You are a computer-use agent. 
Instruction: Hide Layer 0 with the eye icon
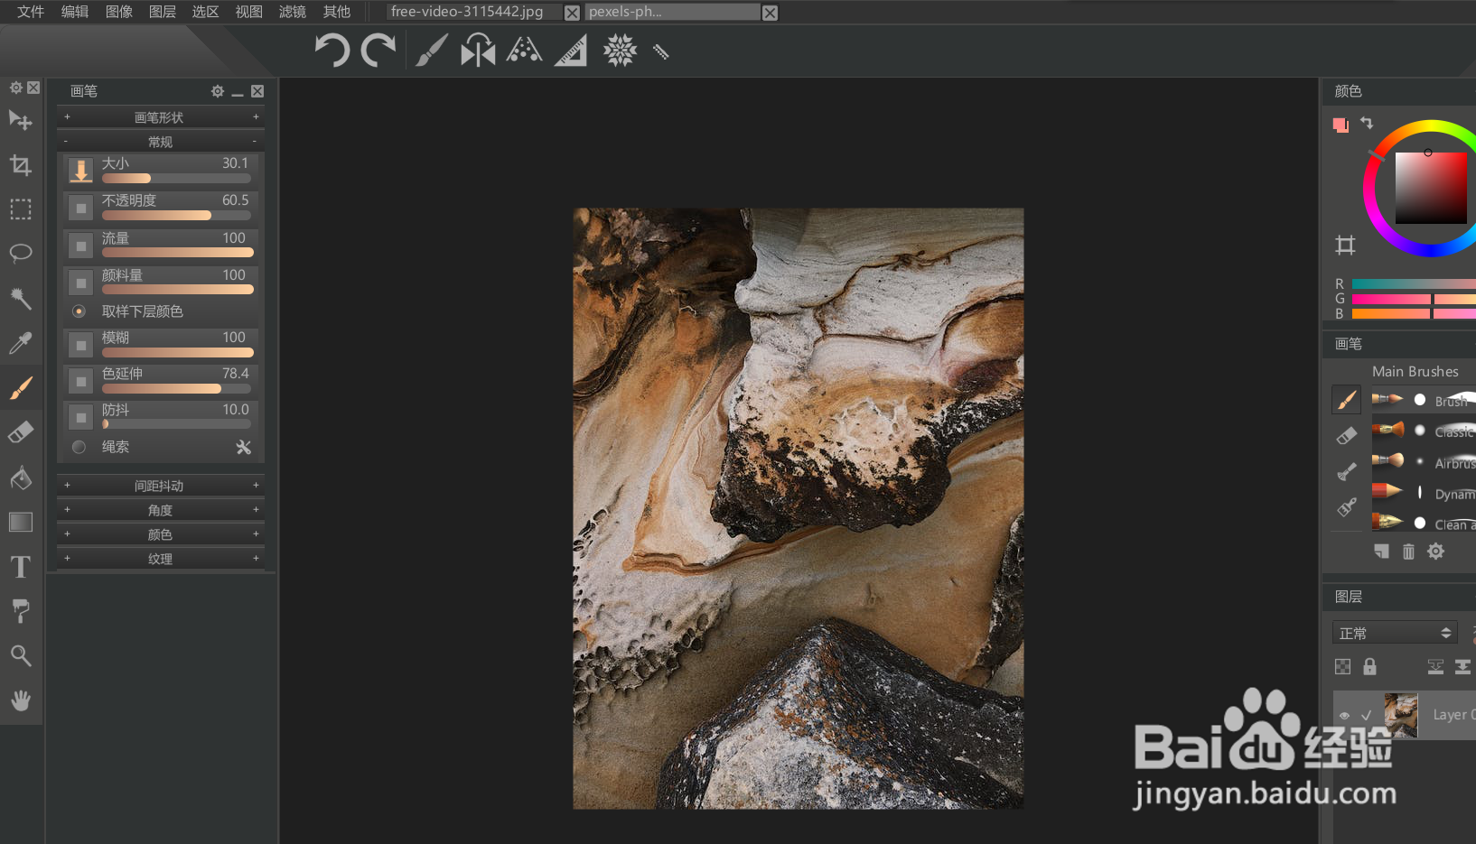pyautogui.click(x=1344, y=715)
